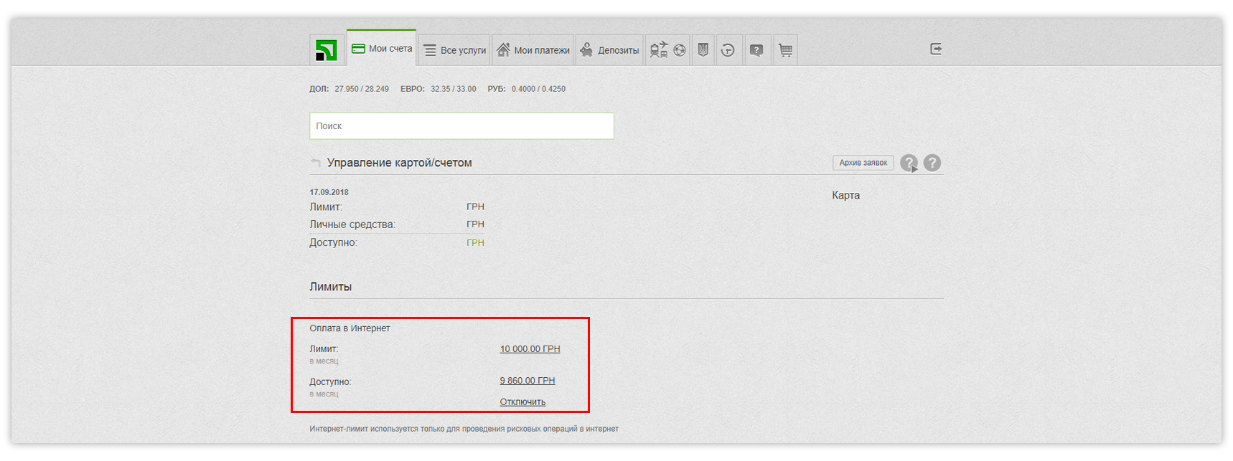
Task: Open the circular arrow history icon
Action: coord(728,50)
